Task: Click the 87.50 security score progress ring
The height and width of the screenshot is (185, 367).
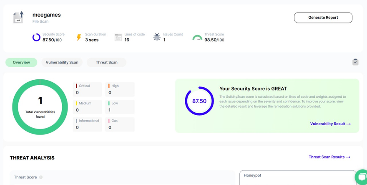Action: coord(199,101)
